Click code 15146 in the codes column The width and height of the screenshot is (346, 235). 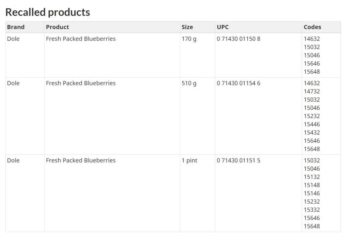click(312, 193)
